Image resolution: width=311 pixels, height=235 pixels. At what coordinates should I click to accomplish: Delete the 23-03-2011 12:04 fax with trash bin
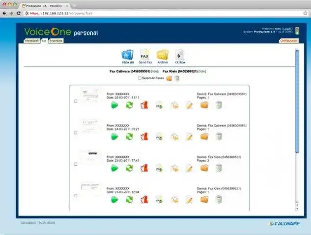(219, 199)
